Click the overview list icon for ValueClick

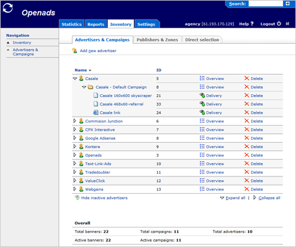click(202, 181)
